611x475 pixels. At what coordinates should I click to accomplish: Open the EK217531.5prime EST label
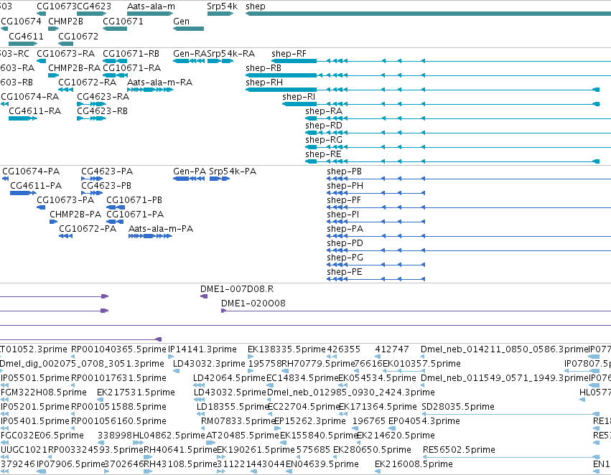pyautogui.click(x=136, y=393)
